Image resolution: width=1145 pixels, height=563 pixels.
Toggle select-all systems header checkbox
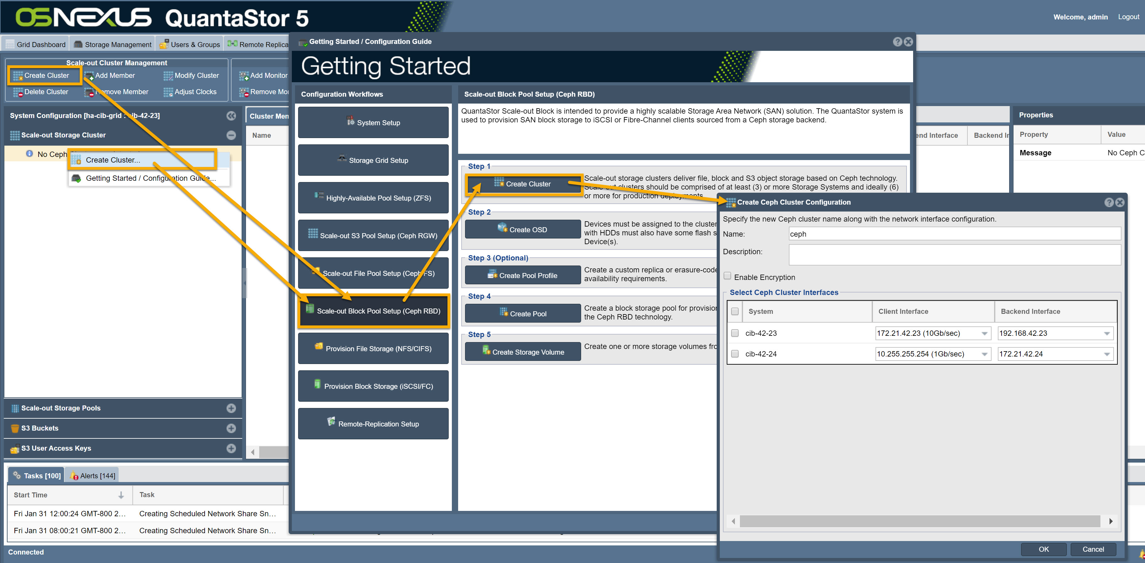click(735, 311)
